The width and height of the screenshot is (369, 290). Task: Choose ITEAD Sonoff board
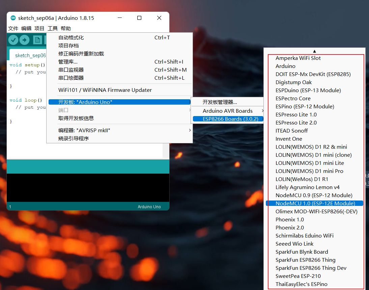pos(314,131)
